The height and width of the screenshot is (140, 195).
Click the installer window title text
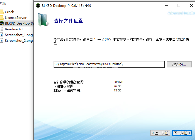(x=66, y=5)
